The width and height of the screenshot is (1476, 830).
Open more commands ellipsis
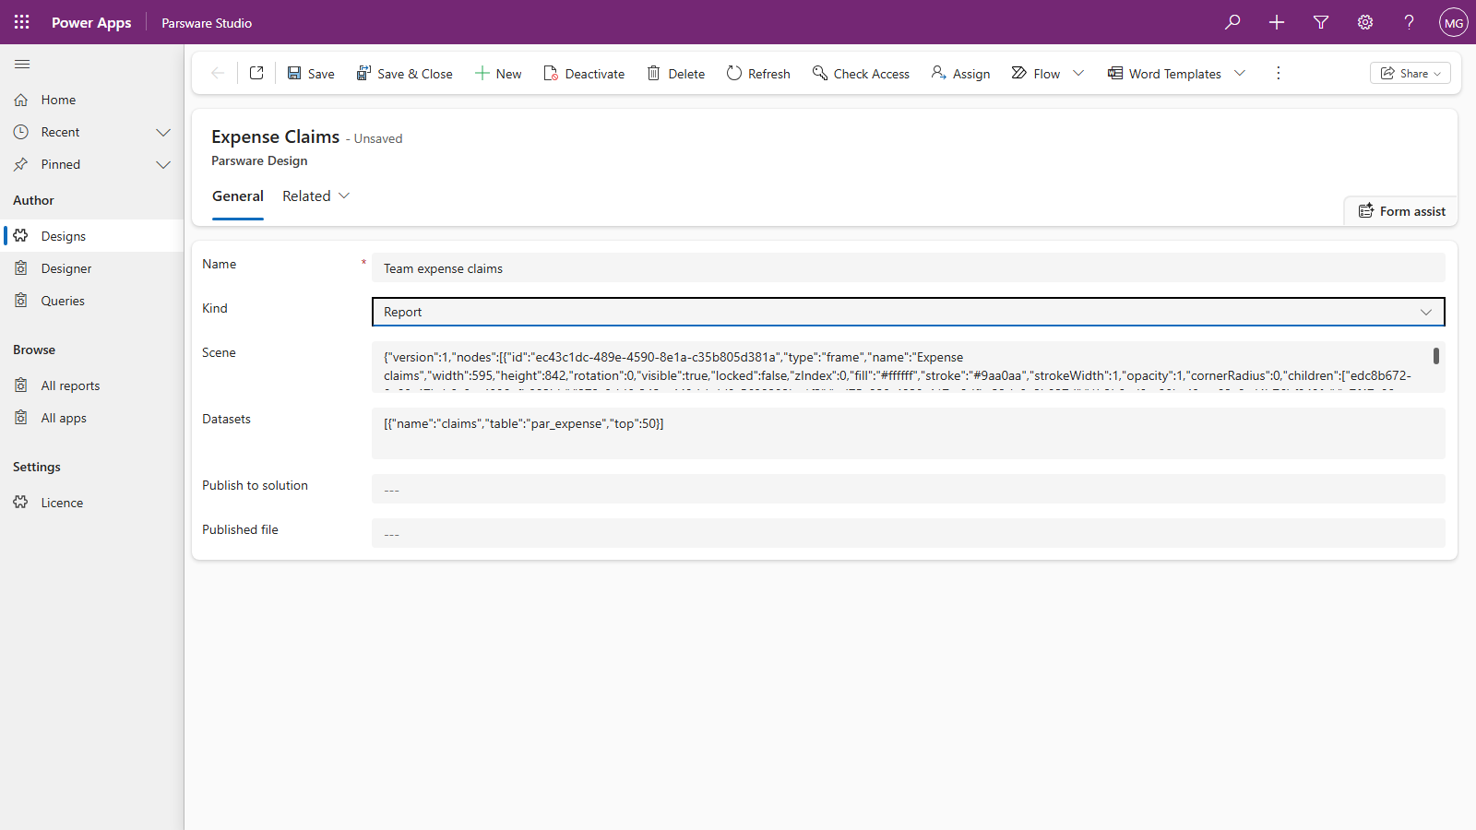[x=1278, y=73]
